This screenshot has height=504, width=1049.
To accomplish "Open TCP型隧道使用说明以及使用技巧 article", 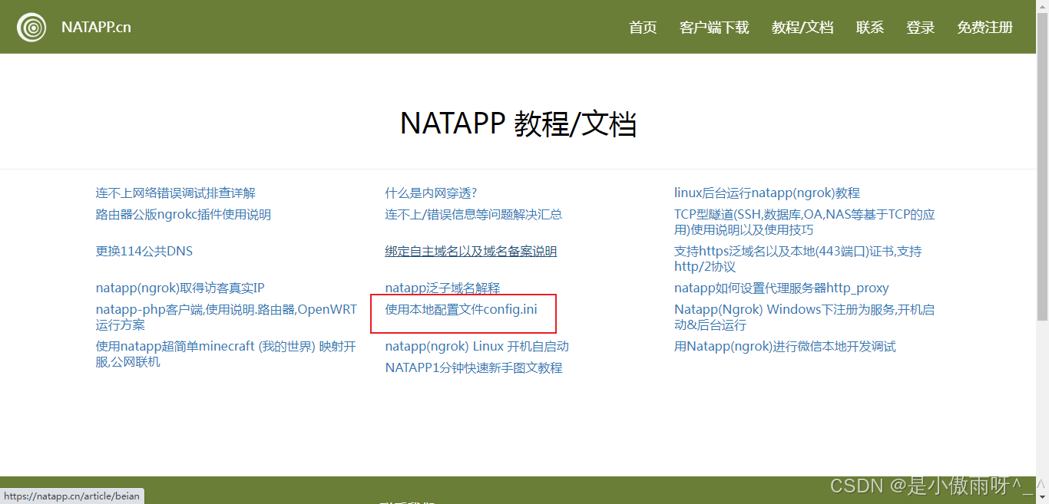I will point(805,222).
